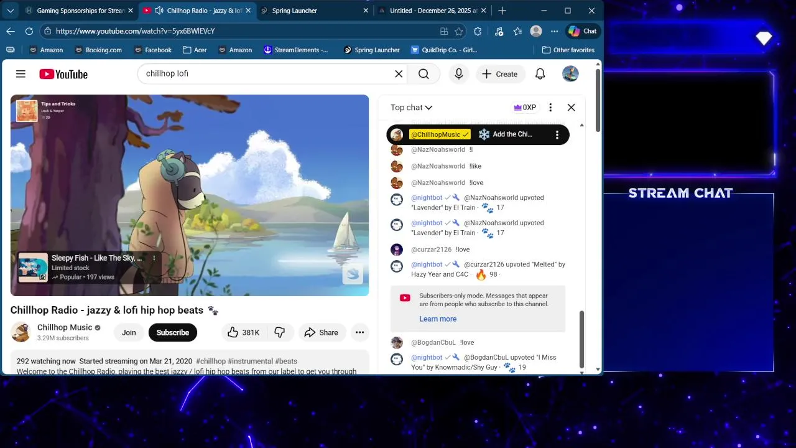This screenshot has width=796, height=448.
Task: Open Chillhop Music channel avatar
Action: [21, 332]
